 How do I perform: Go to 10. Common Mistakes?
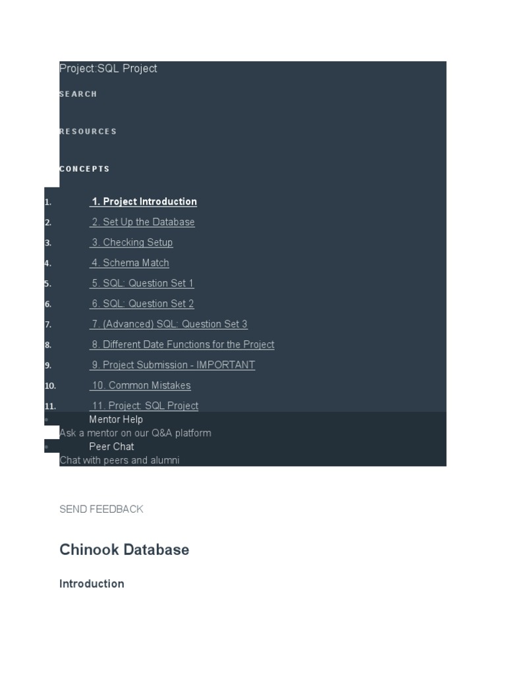coord(141,386)
